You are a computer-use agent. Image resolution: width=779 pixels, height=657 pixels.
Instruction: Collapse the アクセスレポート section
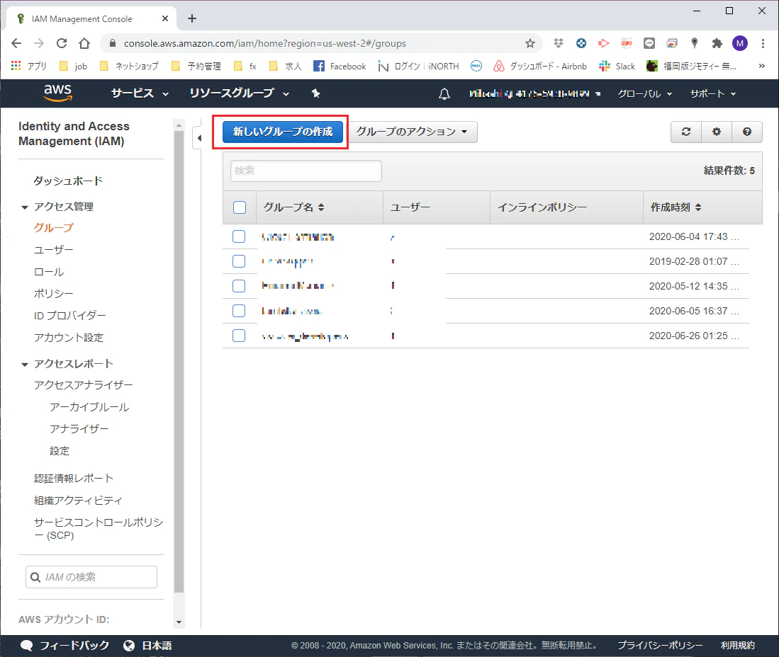(x=25, y=364)
